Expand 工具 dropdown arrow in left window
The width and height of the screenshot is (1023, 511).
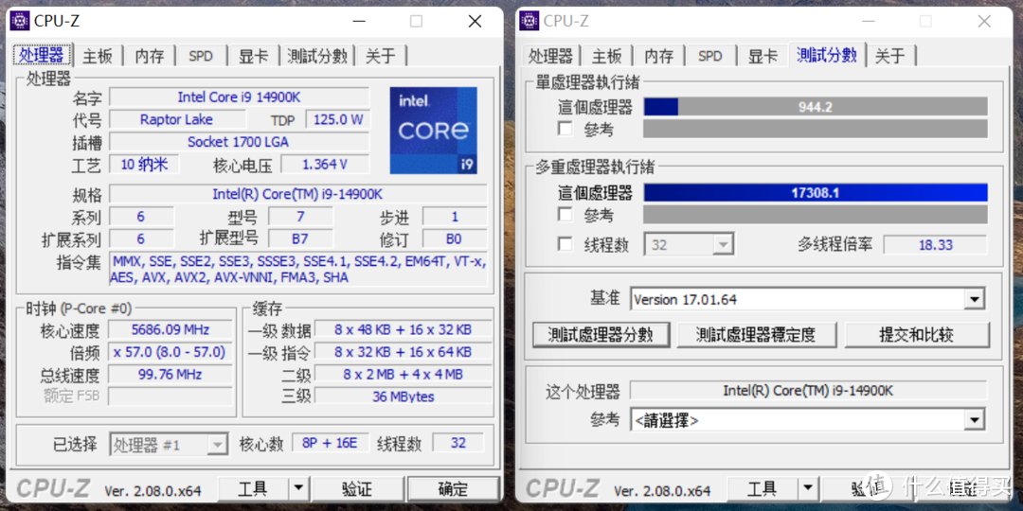pyautogui.click(x=298, y=489)
